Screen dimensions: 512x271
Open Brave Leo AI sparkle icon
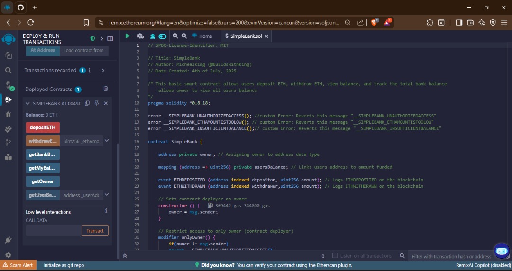point(482,23)
